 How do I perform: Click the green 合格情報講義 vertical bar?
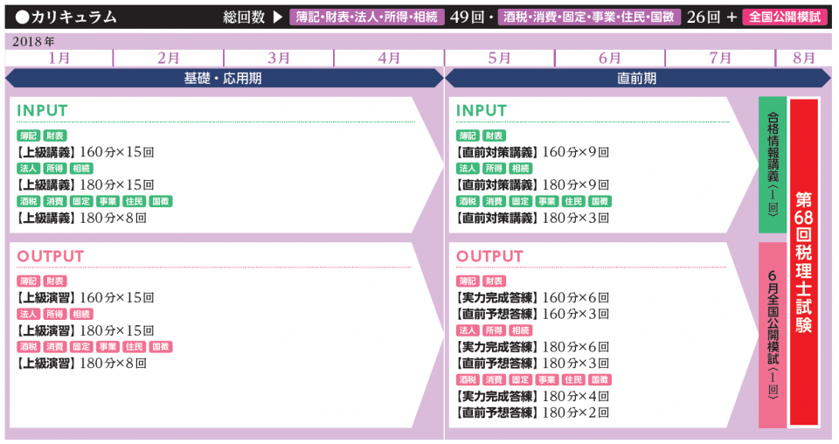(773, 164)
